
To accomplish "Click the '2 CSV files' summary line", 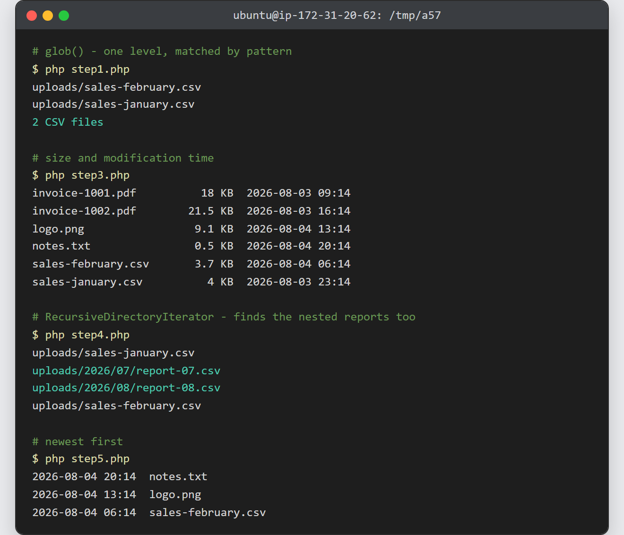I will [x=68, y=122].
